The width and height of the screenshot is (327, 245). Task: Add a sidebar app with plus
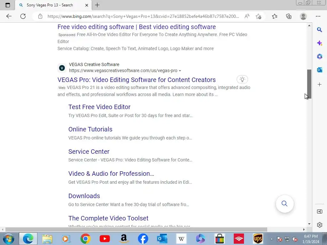click(319, 84)
